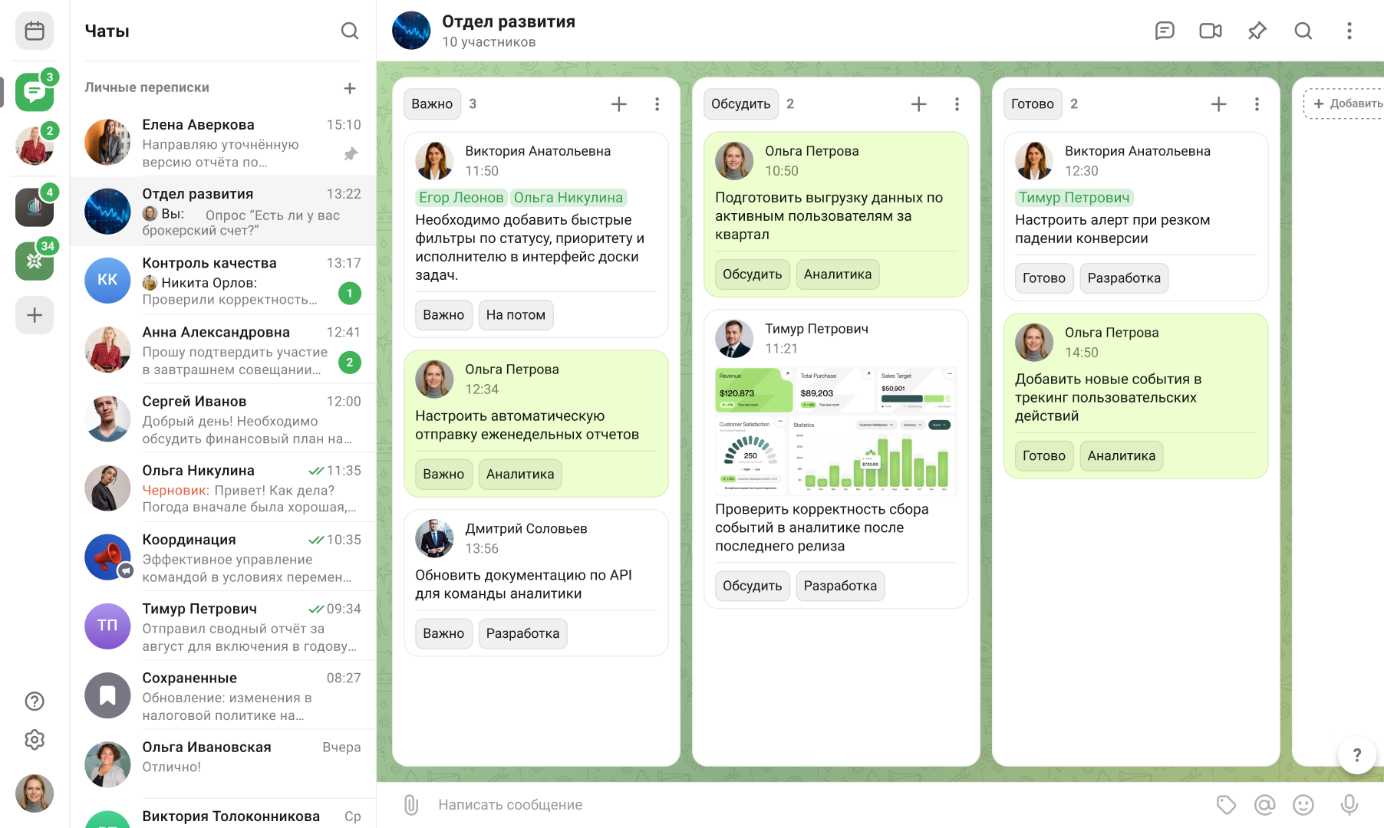The image size is (1384, 828).
Task: Click the floating question mark help button
Action: 1357,755
